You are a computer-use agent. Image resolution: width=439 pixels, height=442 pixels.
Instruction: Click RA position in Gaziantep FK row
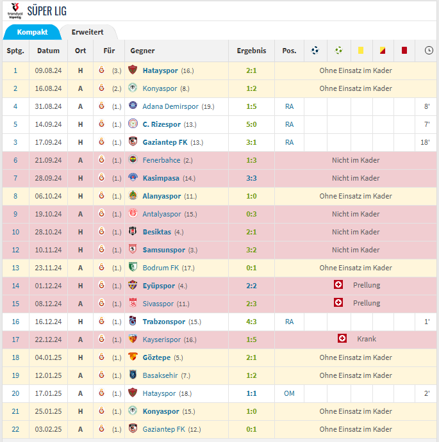click(289, 142)
